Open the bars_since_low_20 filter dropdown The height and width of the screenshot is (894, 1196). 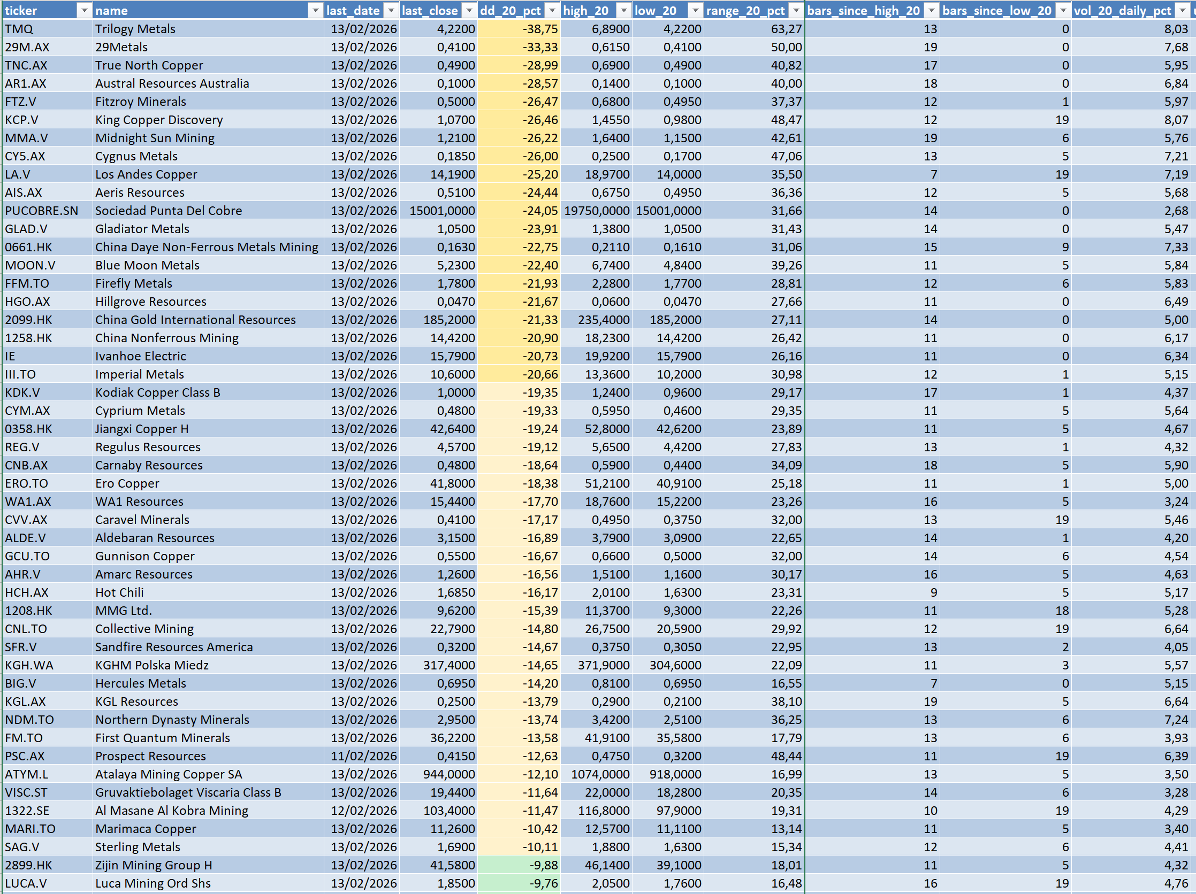1063,10
